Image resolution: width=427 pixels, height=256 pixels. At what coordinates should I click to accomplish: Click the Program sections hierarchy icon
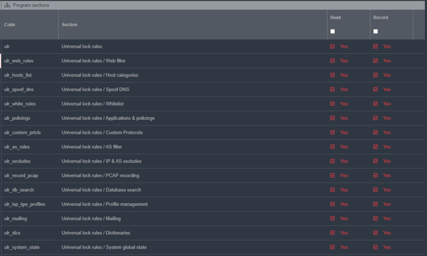7,5
